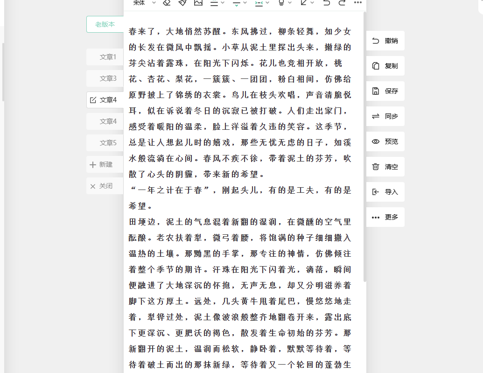Copy the text with 复制

[385, 66]
